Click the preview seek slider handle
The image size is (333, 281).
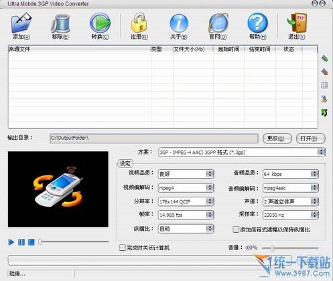pos(40,242)
